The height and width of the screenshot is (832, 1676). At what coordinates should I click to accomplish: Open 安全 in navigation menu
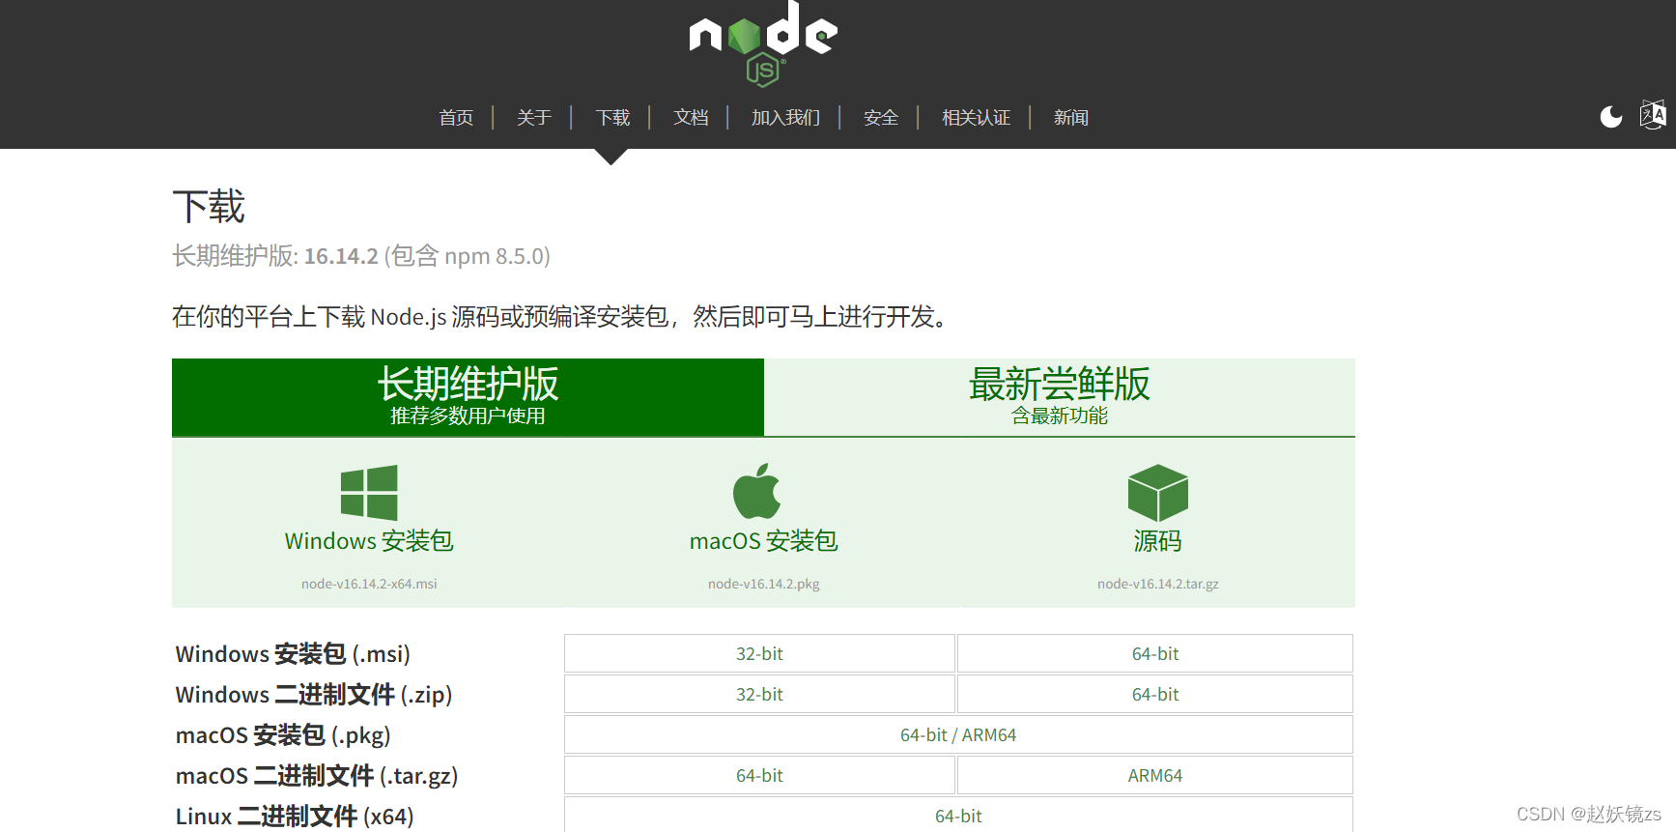tap(881, 118)
